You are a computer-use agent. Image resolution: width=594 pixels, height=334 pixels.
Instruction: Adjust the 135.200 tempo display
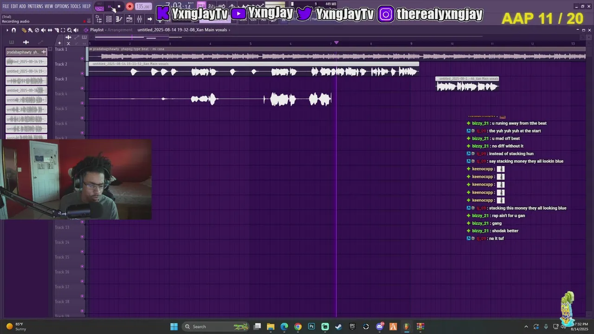click(x=143, y=6)
